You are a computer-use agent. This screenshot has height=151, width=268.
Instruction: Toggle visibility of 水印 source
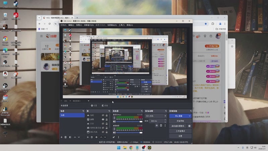point(103,119)
